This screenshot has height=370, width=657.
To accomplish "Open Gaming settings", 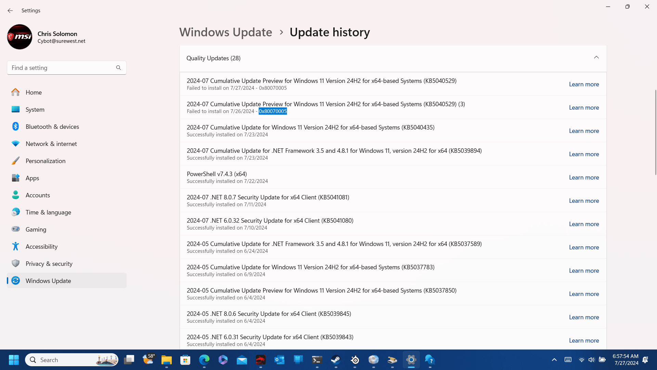I will click(36, 229).
